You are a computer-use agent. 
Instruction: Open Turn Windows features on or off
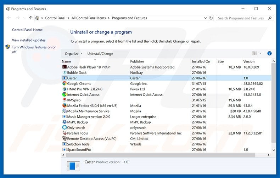click(x=34, y=49)
